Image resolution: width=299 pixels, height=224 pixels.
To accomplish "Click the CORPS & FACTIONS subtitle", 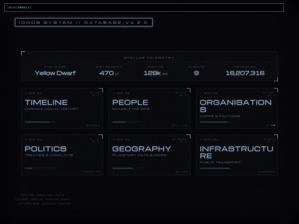I will [x=220, y=116].
